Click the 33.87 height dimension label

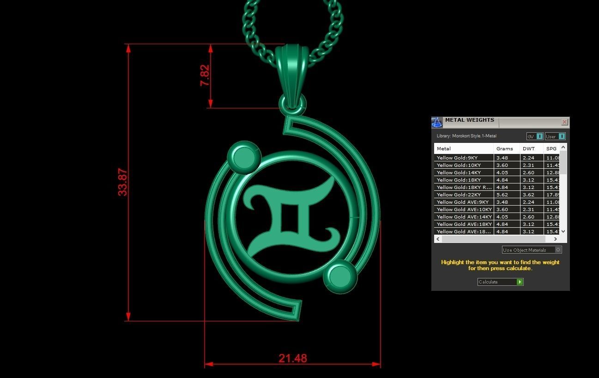(x=122, y=182)
